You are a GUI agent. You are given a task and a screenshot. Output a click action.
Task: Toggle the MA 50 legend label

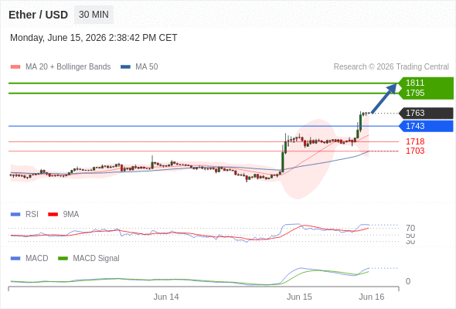[147, 67]
